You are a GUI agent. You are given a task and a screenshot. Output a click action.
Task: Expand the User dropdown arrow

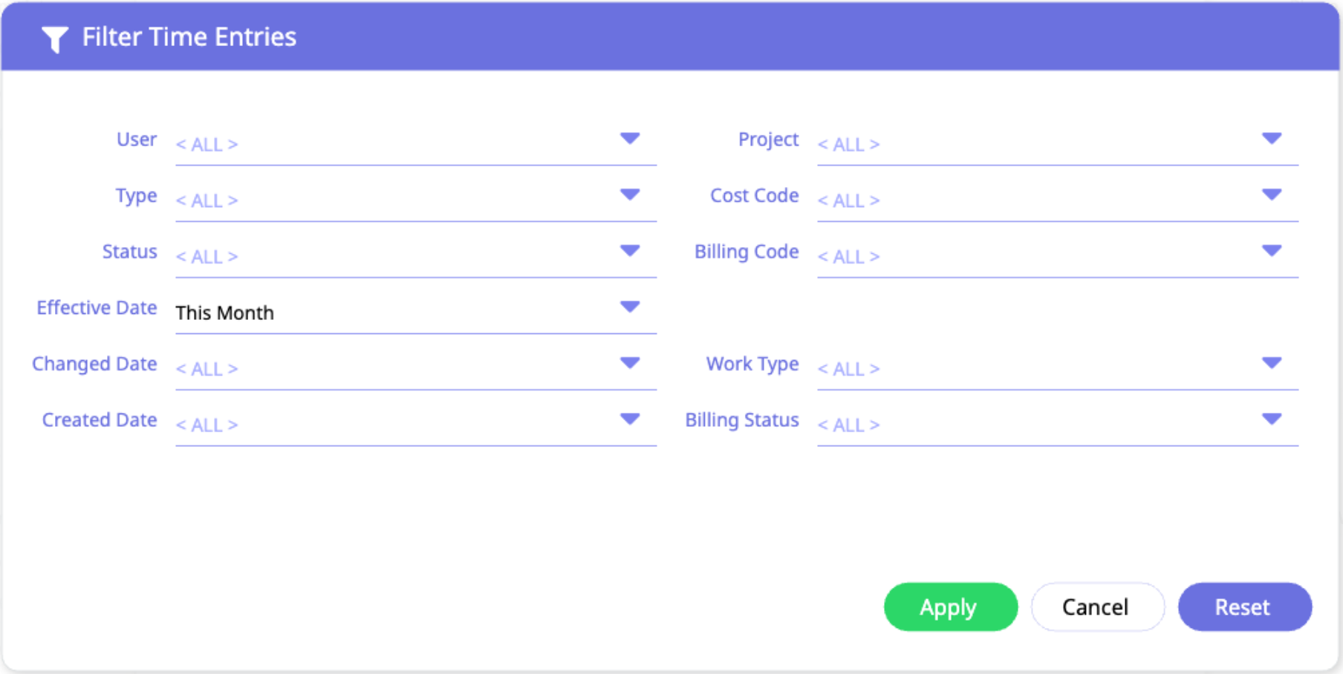630,139
